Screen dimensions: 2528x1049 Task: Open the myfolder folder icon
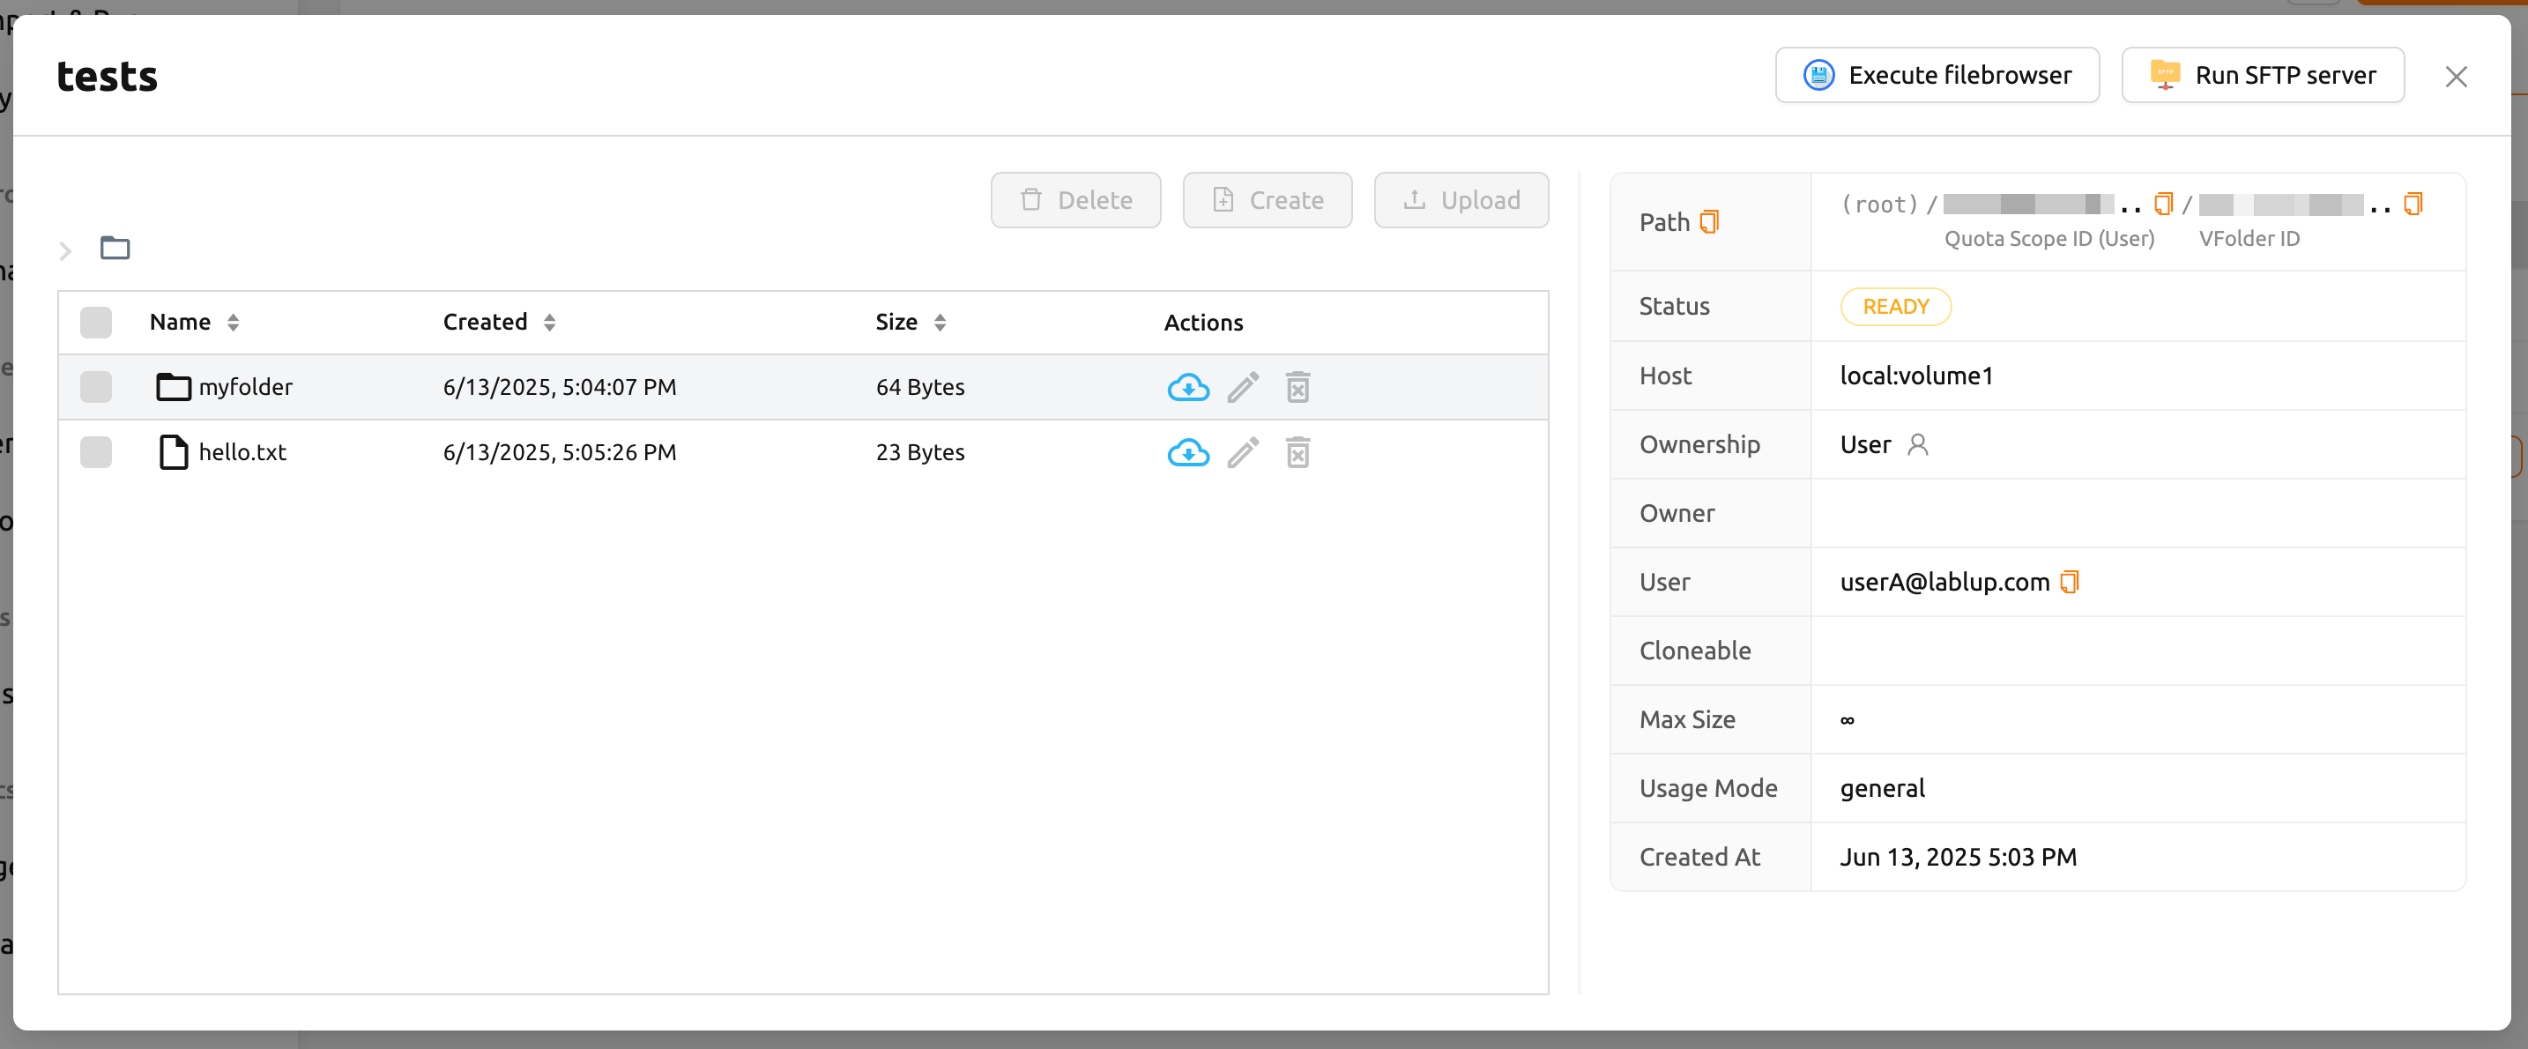(174, 388)
